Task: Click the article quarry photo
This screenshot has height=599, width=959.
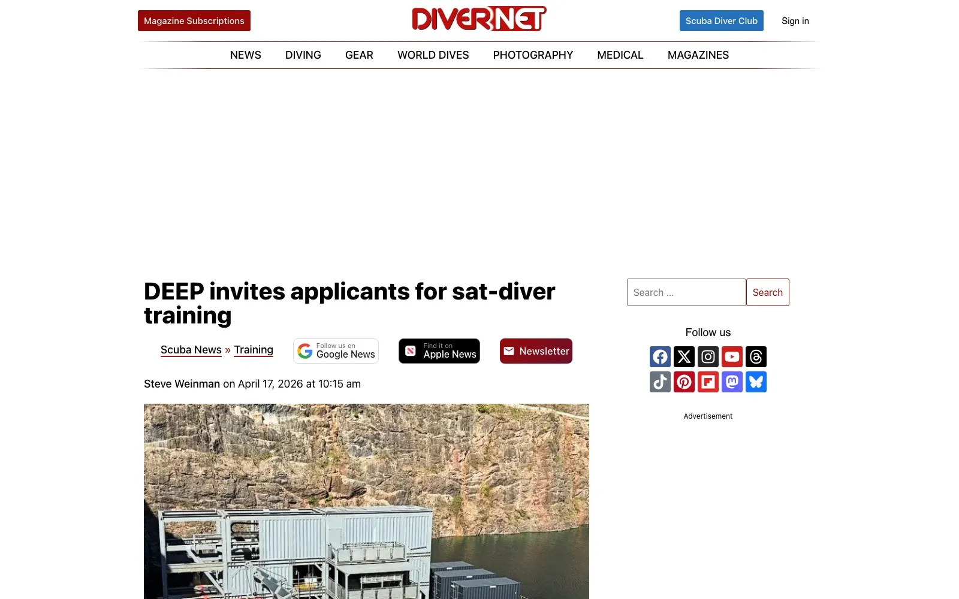Action: pyautogui.click(x=366, y=501)
